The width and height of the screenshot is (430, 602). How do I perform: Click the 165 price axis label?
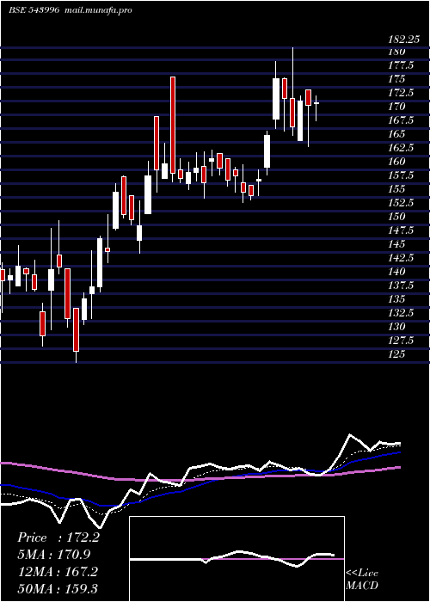click(396, 134)
